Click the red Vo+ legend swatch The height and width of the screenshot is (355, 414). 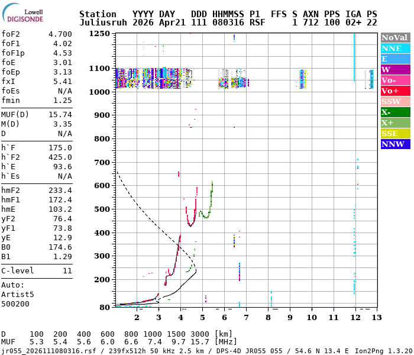click(x=395, y=91)
